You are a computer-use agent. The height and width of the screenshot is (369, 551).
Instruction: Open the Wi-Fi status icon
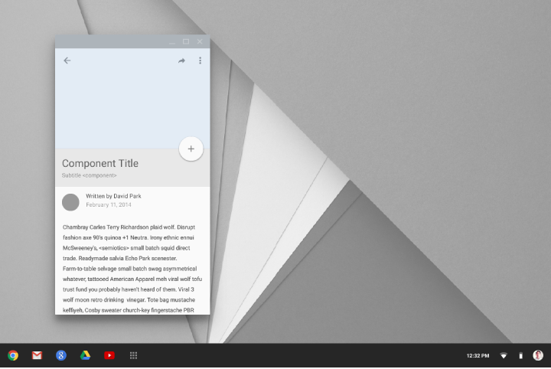click(504, 356)
